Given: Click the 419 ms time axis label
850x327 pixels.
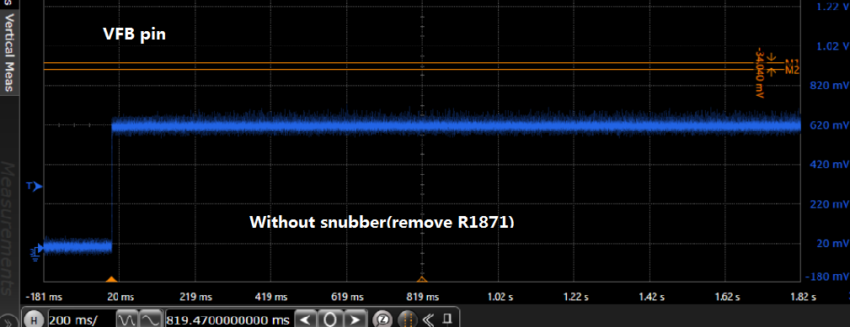Looking at the screenshot, I should point(271,297).
